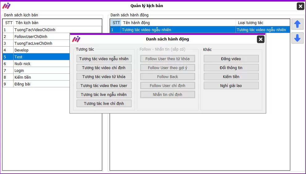Select Tương tác video theo User
Image resolution: width=306 pixels, height=174 pixels.
point(104,85)
